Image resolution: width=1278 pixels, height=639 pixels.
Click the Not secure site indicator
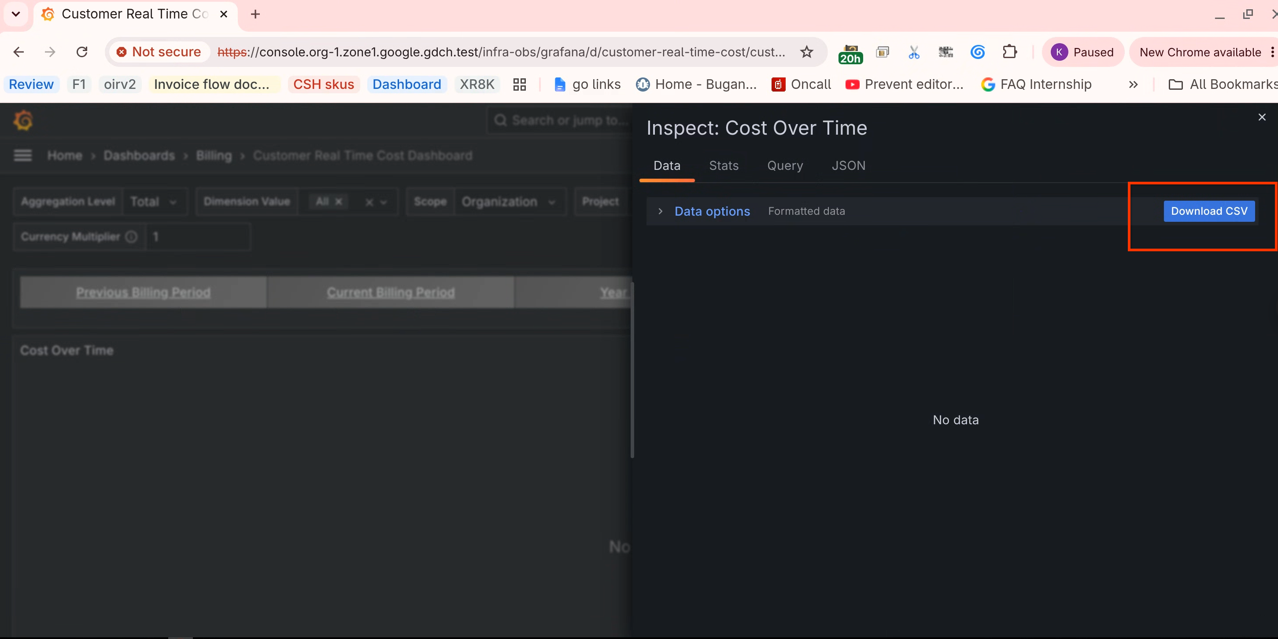(x=159, y=52)
